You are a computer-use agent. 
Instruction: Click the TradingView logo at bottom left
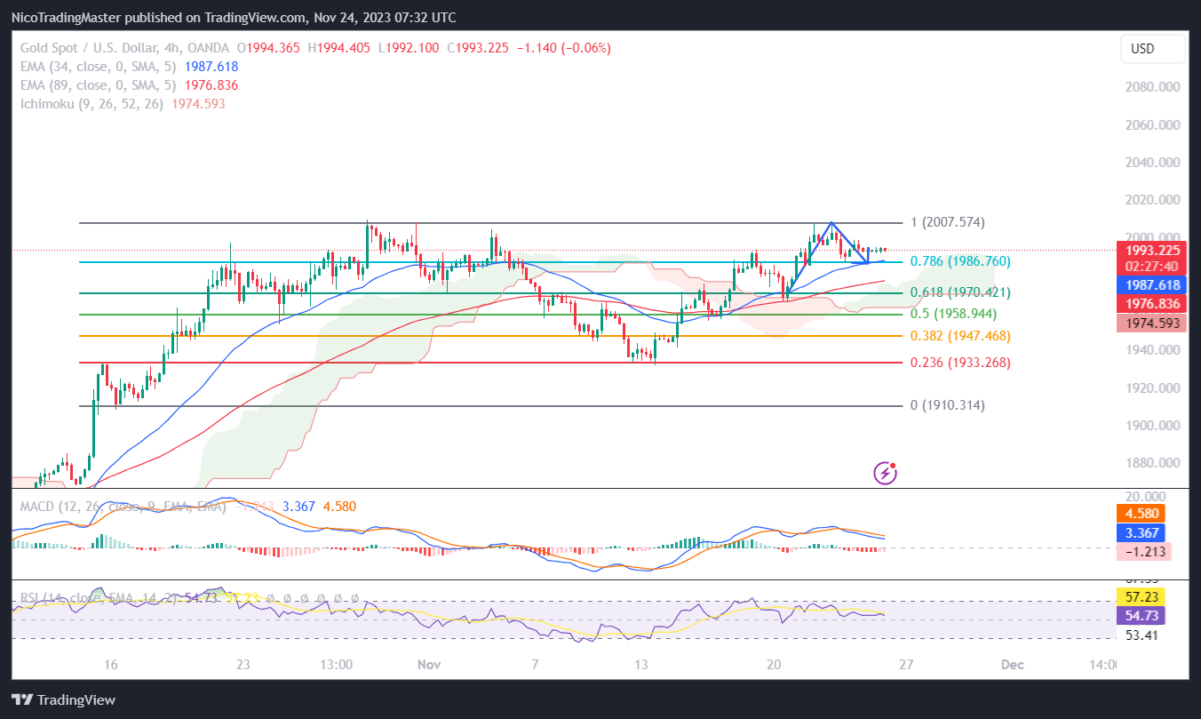pyautogui.click(x=64, y=699)
